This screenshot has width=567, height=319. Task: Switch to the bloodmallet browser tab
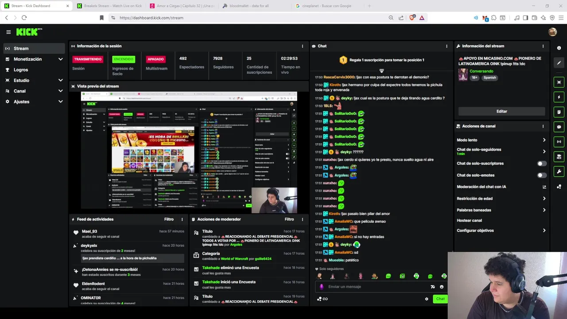255,6
